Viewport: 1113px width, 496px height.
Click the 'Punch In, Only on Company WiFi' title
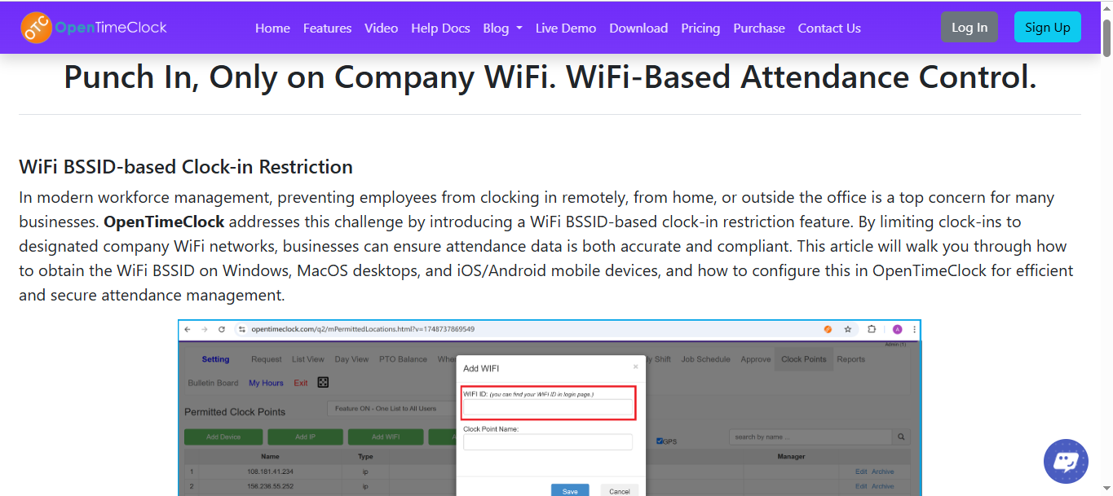point(550,77)
